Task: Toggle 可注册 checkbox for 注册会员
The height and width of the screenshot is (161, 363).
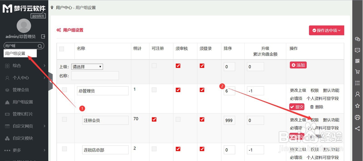Action: pyautogui.click(x=154, y=119)
